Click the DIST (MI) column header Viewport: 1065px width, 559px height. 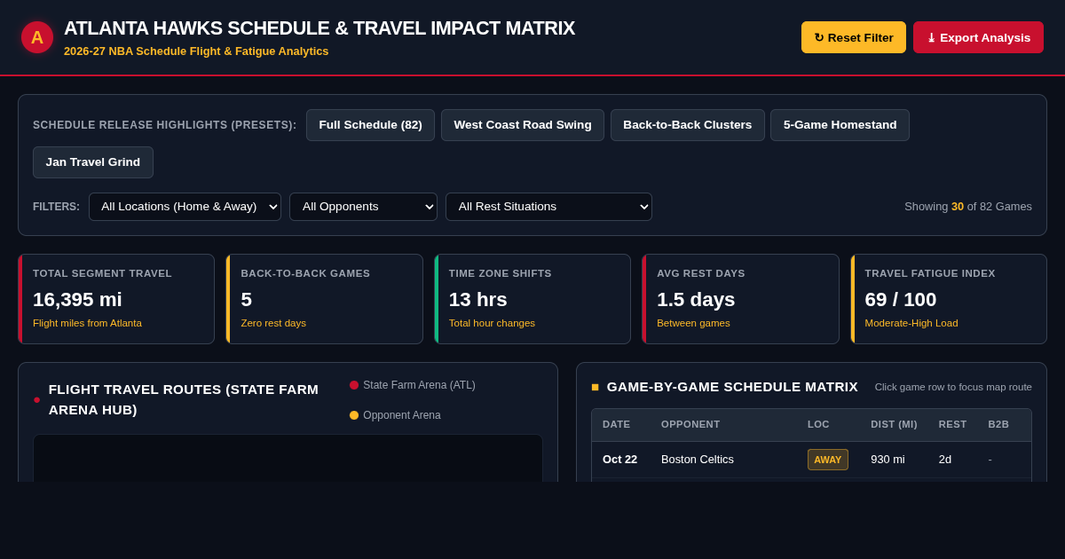pos(894,424)
